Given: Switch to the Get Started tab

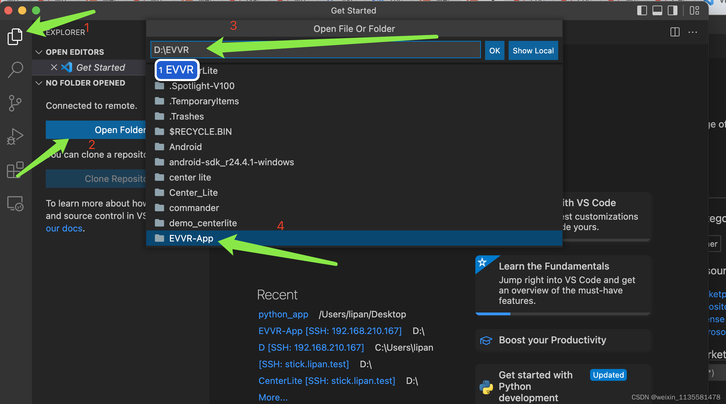Looking at the screenshot, I should 101,67.
